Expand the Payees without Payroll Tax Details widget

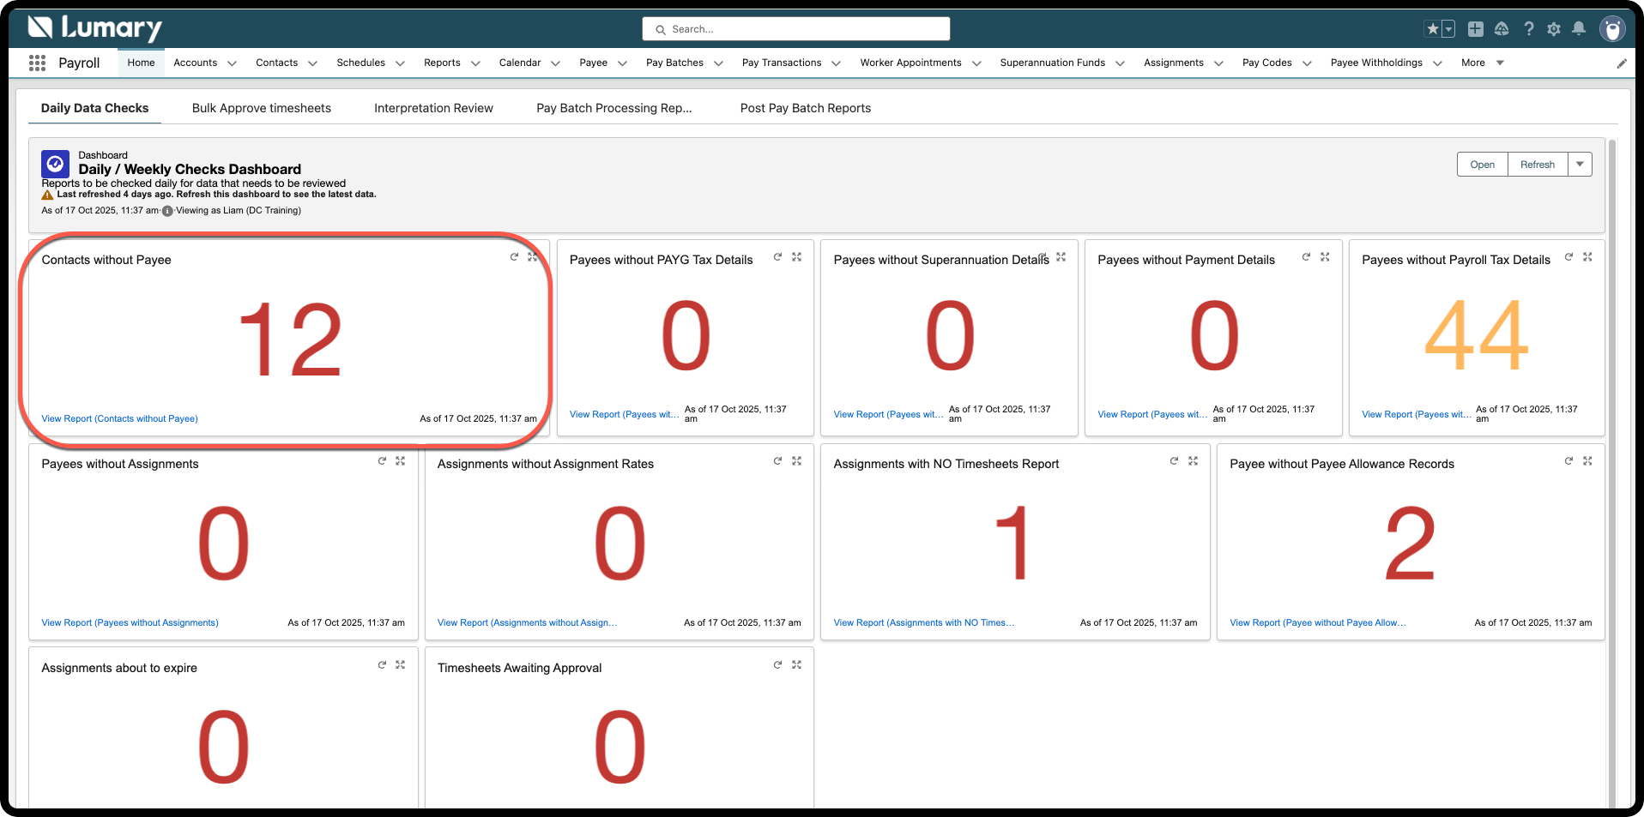(1587, 257)
